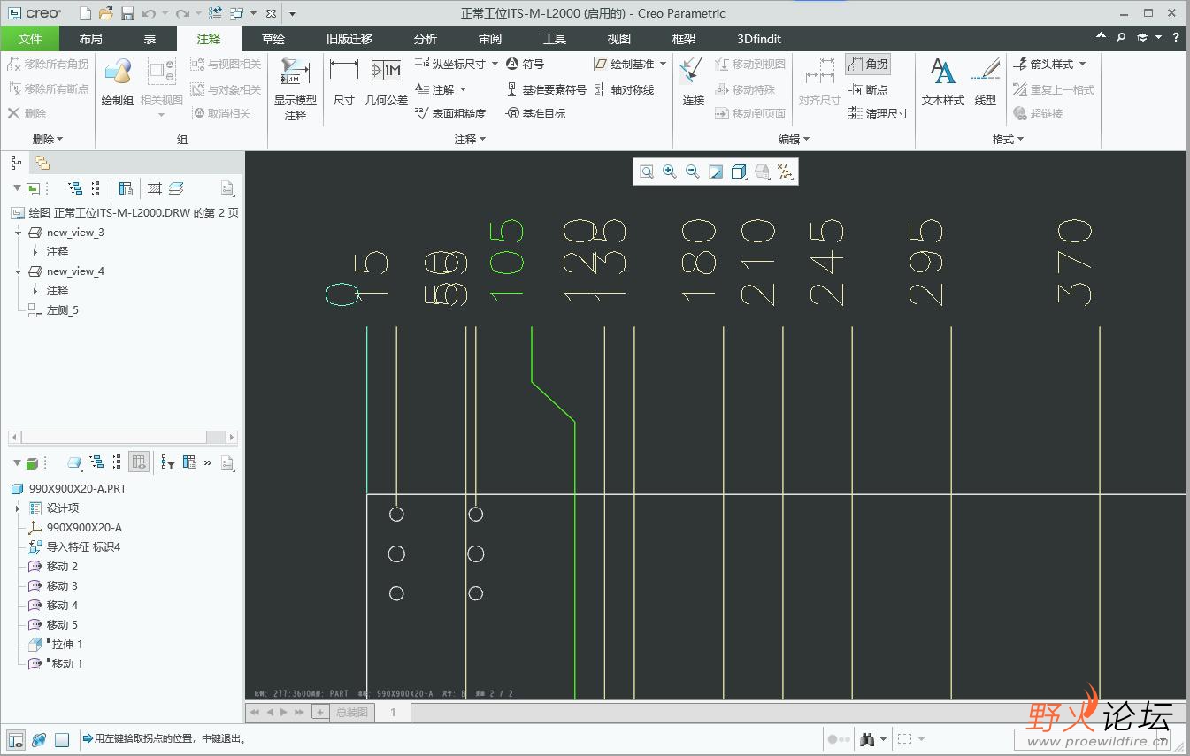Screen dimensions: 1190x756
Task: Select the 尺寸 dimension tool
Action: [344, 83]
